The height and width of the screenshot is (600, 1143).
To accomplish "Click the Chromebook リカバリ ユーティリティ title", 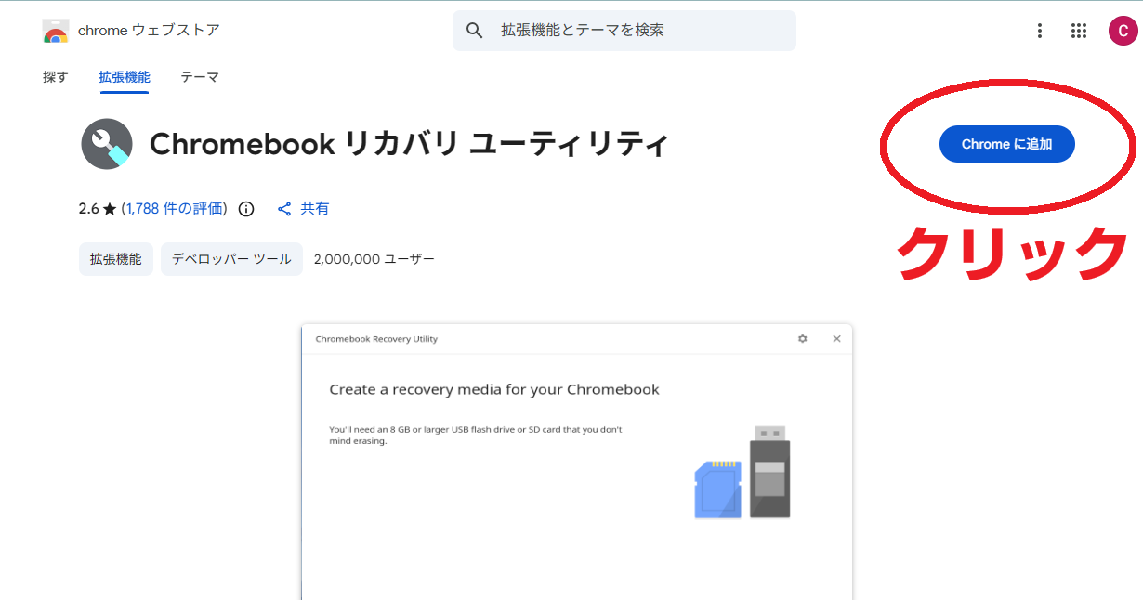I will click(409, 144).
